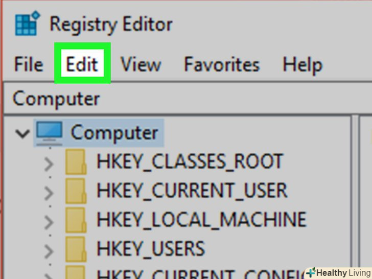Click the HKEY_CURRENT_USER folder icon
372x279 pixels.
tap(76, 191)
